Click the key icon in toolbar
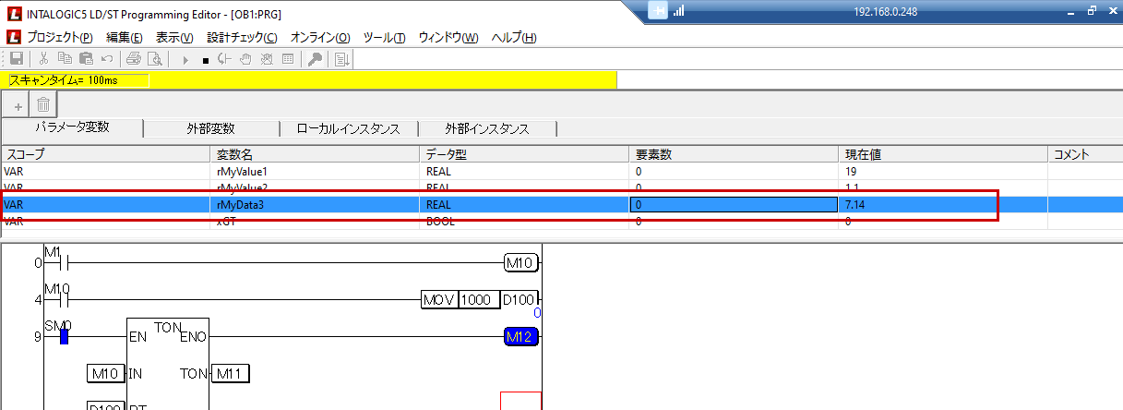The image size is (1123, 410). pos(315,59)
